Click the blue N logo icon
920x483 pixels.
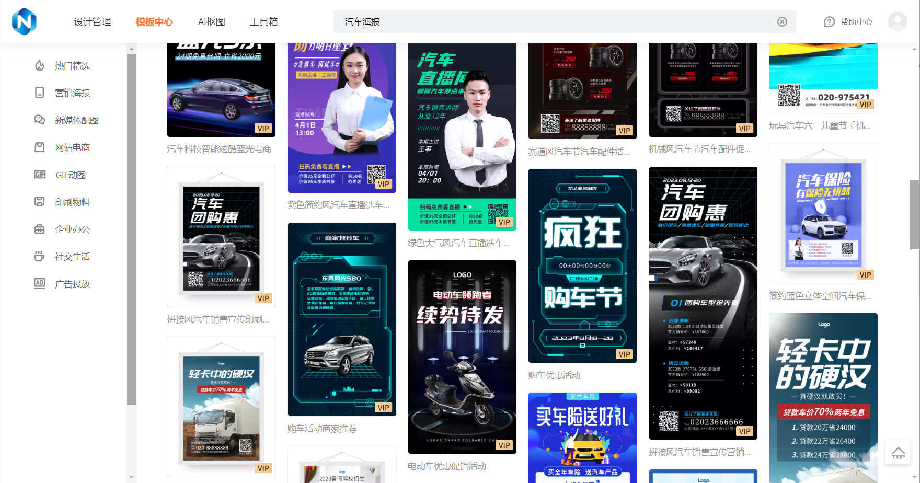pos(24,21)
